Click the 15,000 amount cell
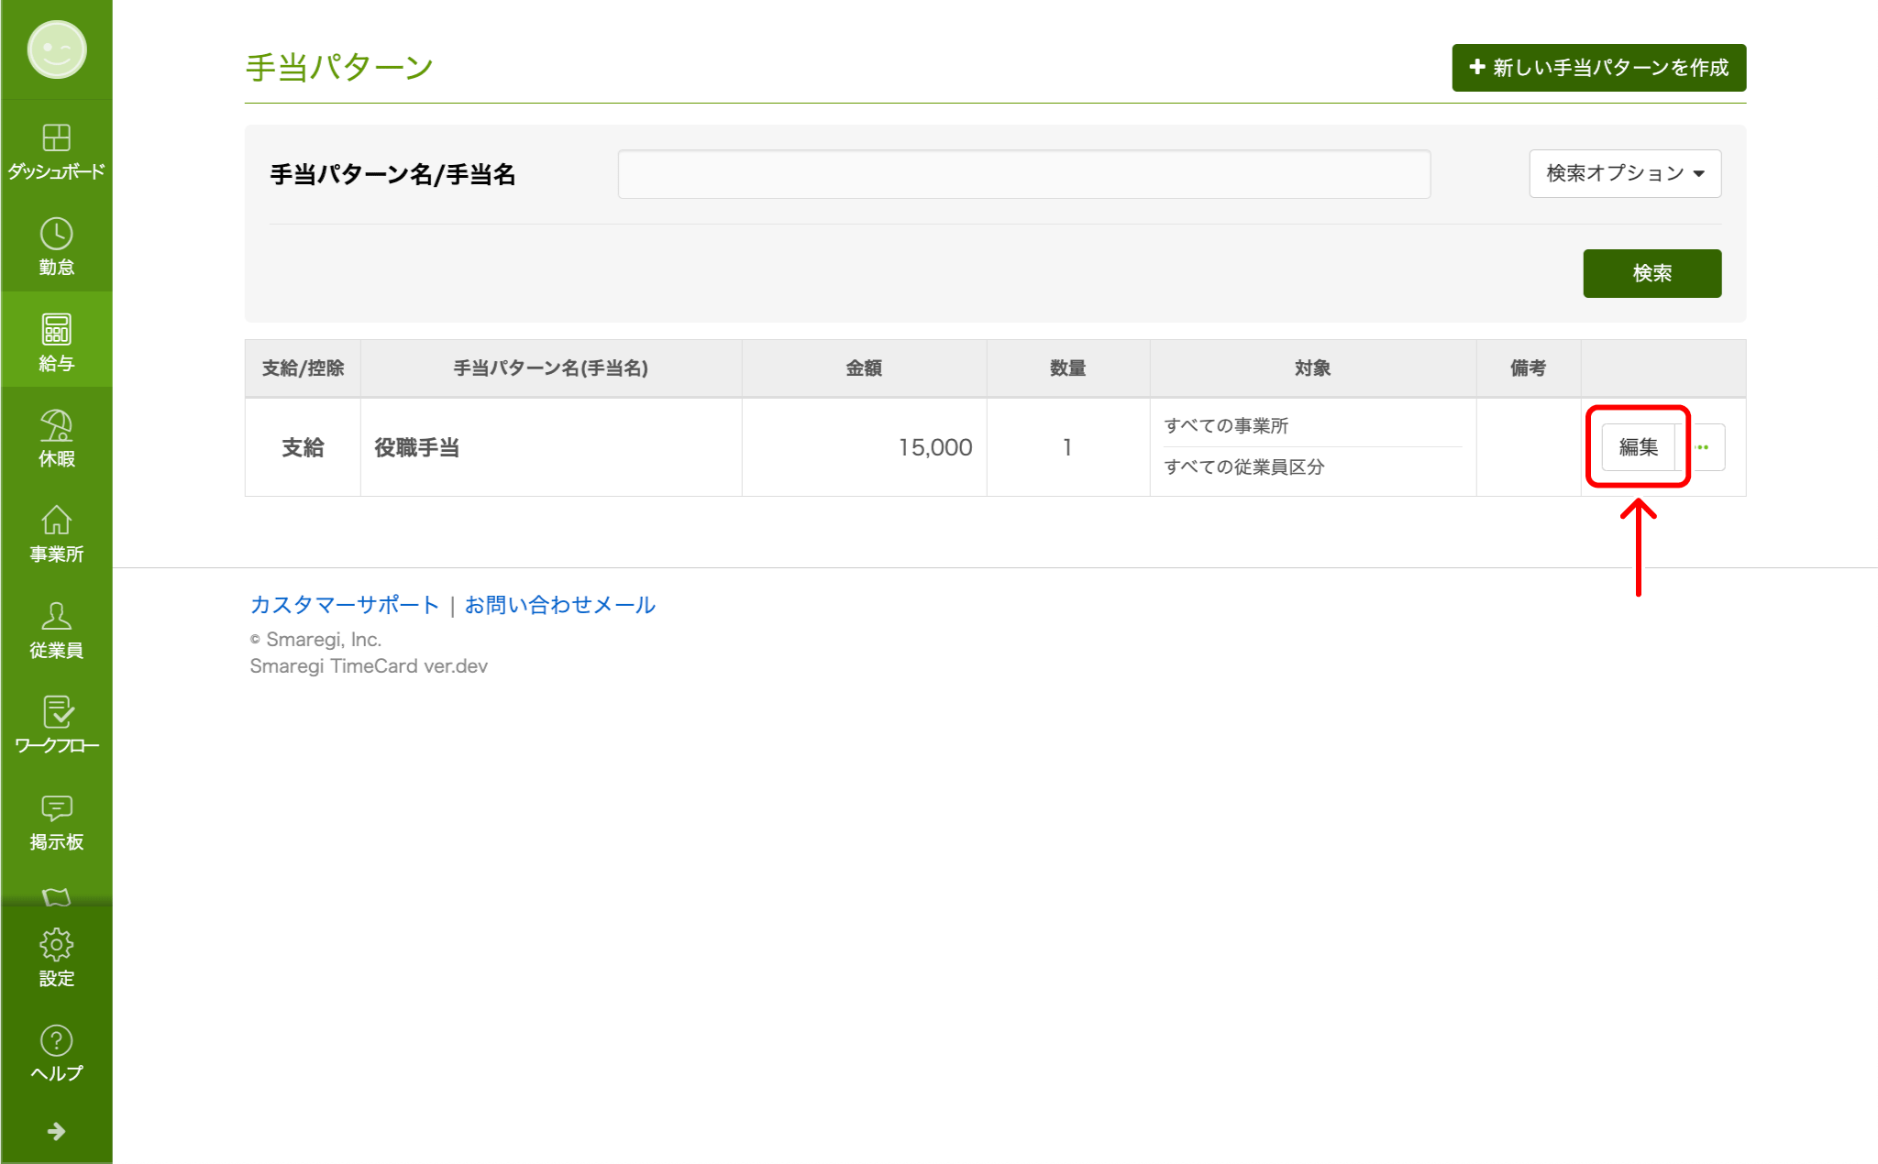1878x1164 pixels. [864, 447]
